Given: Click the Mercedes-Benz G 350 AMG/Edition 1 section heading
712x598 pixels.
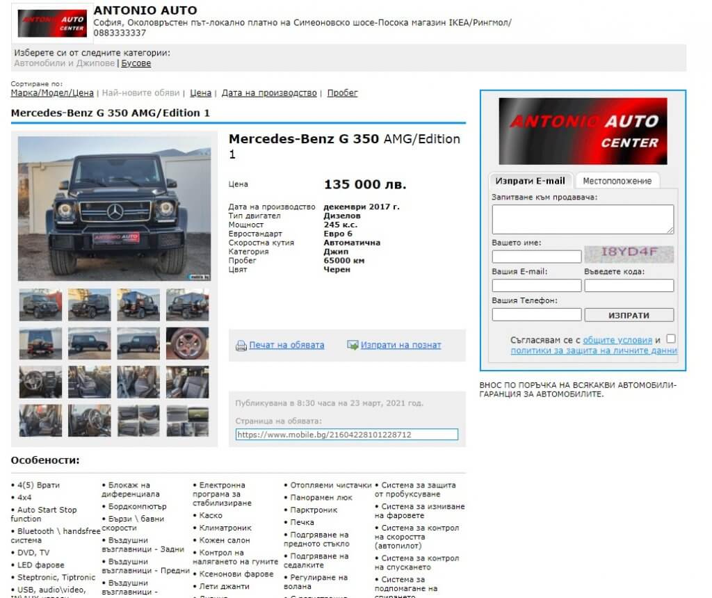Looking at the screenshot, I should pyautogui.click(x=111, y=113).
